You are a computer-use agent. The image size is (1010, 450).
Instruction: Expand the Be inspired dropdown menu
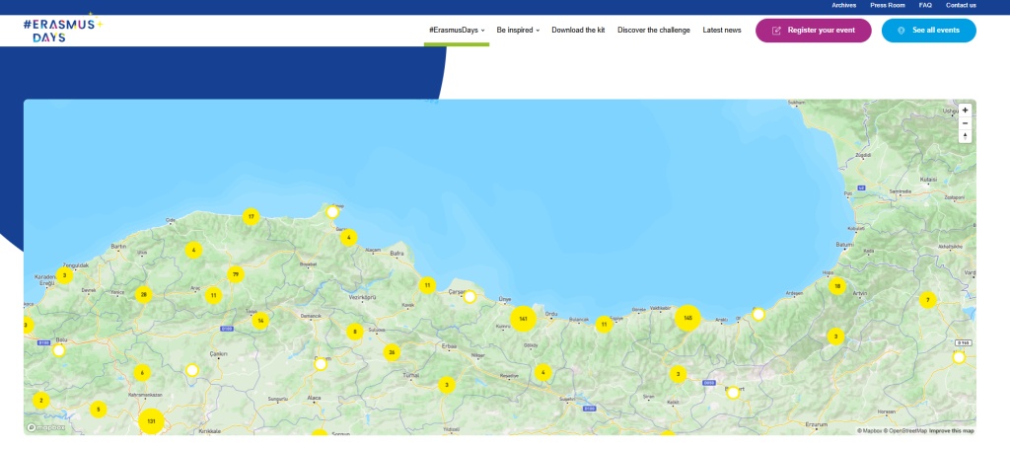coord(518,31)
